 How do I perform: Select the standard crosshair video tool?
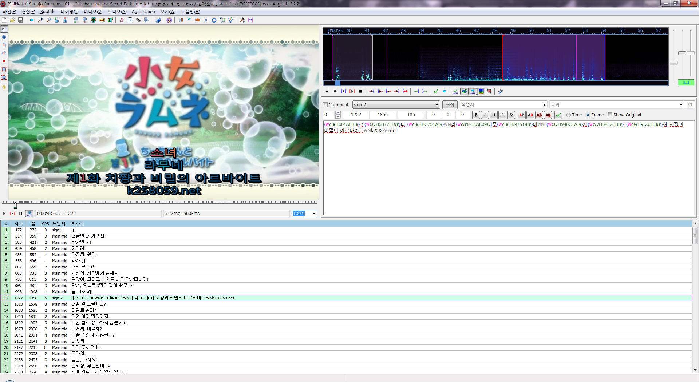point(4,29)
